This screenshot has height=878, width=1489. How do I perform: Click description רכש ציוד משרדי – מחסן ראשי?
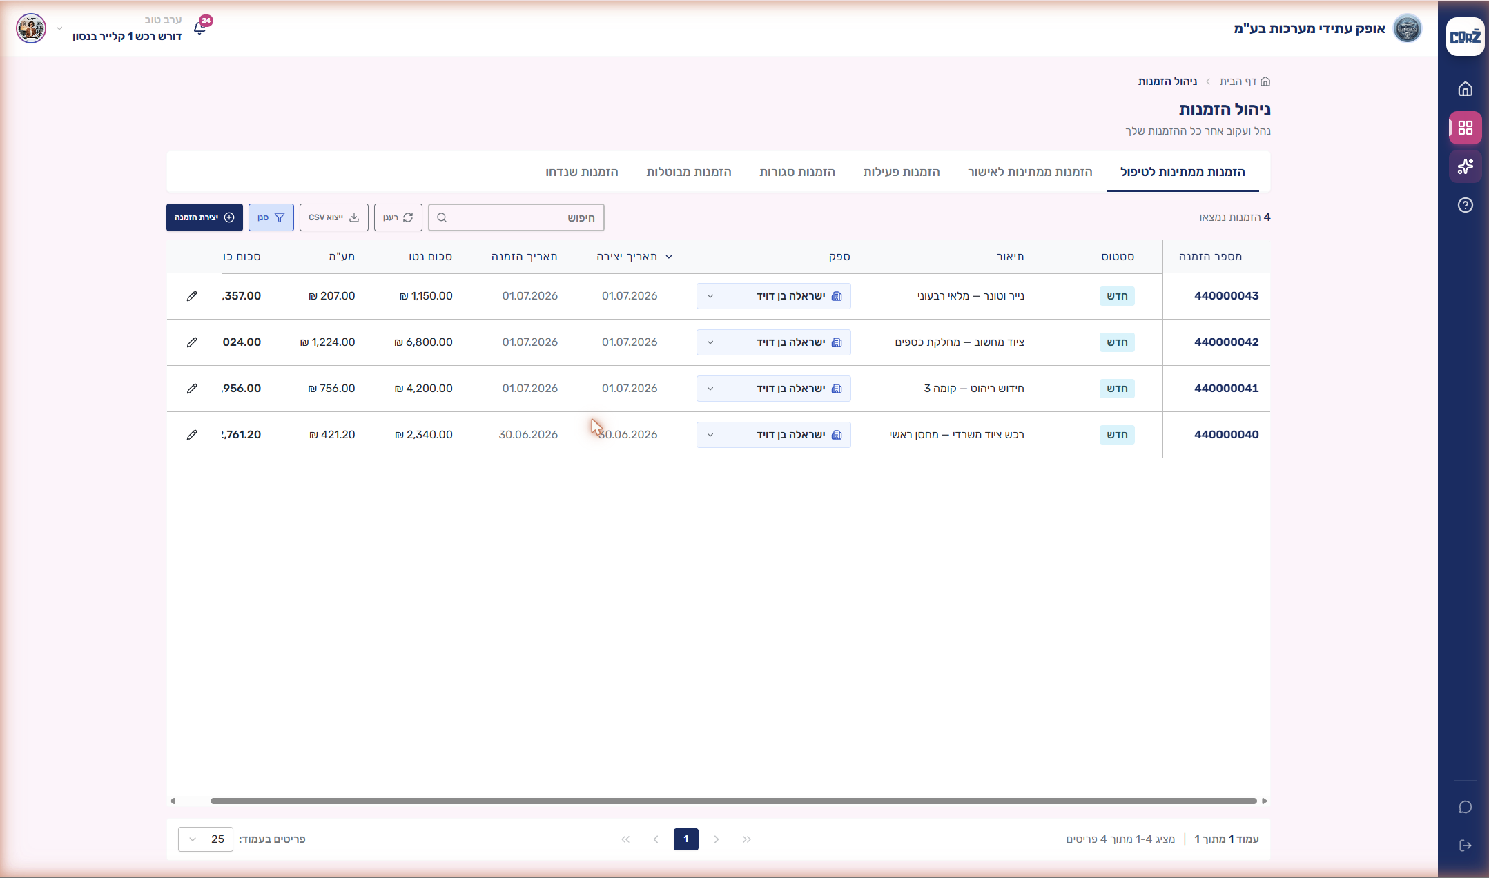pos(957,435)
